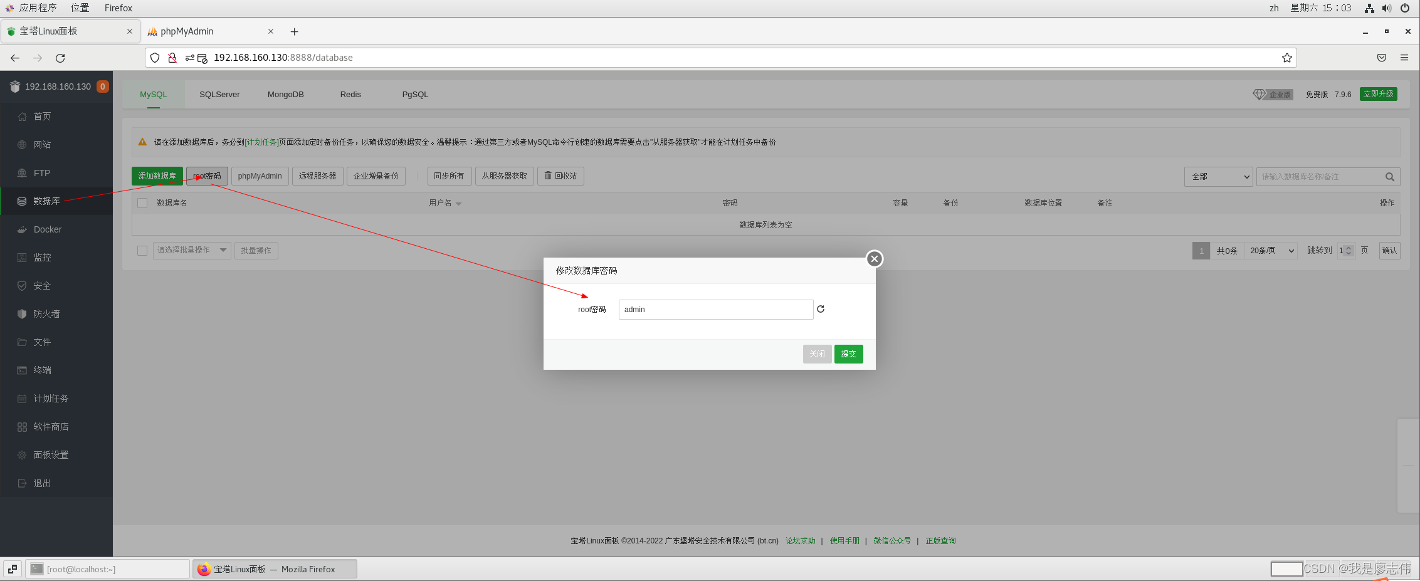
Task: Open the 论坛求助 footer link
Action: coord(801,541)
